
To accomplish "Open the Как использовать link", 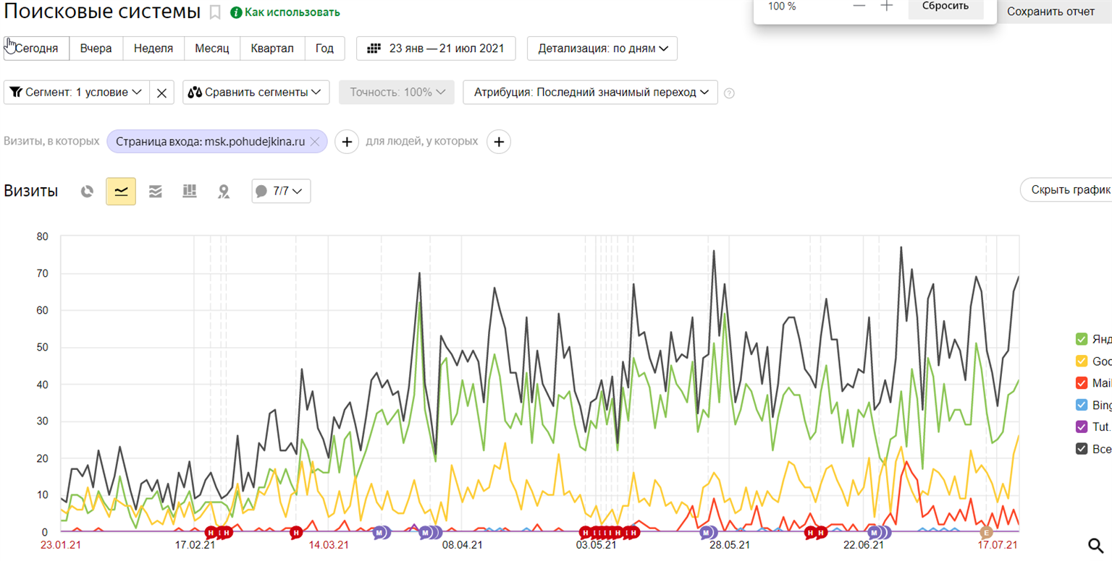I will pos(285,12).
